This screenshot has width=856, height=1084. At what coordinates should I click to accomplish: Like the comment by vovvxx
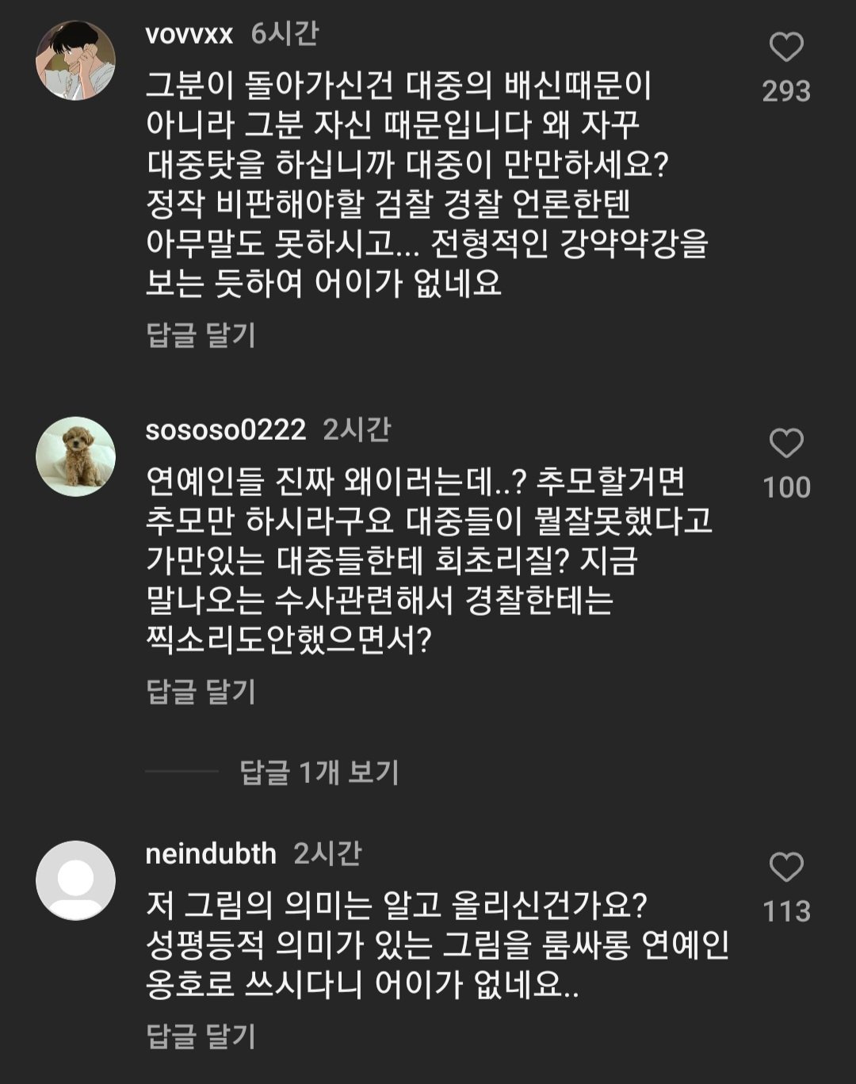click(x=786, y=48)
